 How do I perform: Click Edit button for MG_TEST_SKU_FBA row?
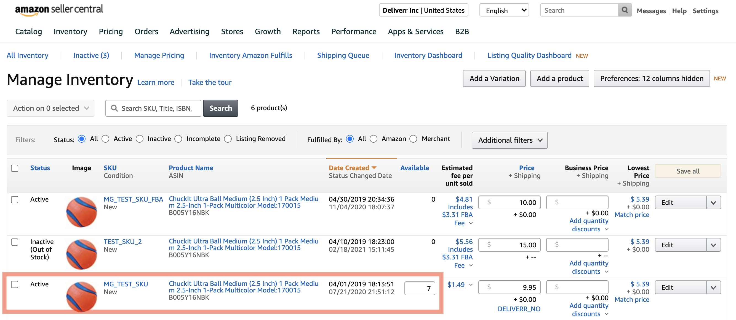(681, 202)
